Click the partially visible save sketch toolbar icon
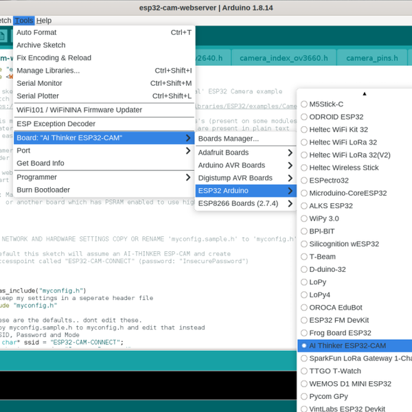 click(x=3, y=36)
